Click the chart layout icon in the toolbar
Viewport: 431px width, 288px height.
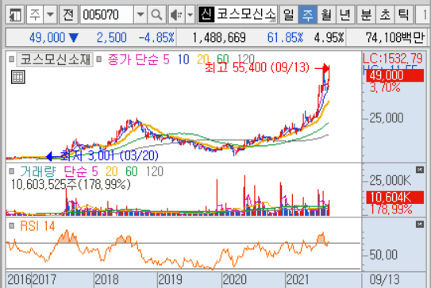pyautogui.click(x=15, y=14)
